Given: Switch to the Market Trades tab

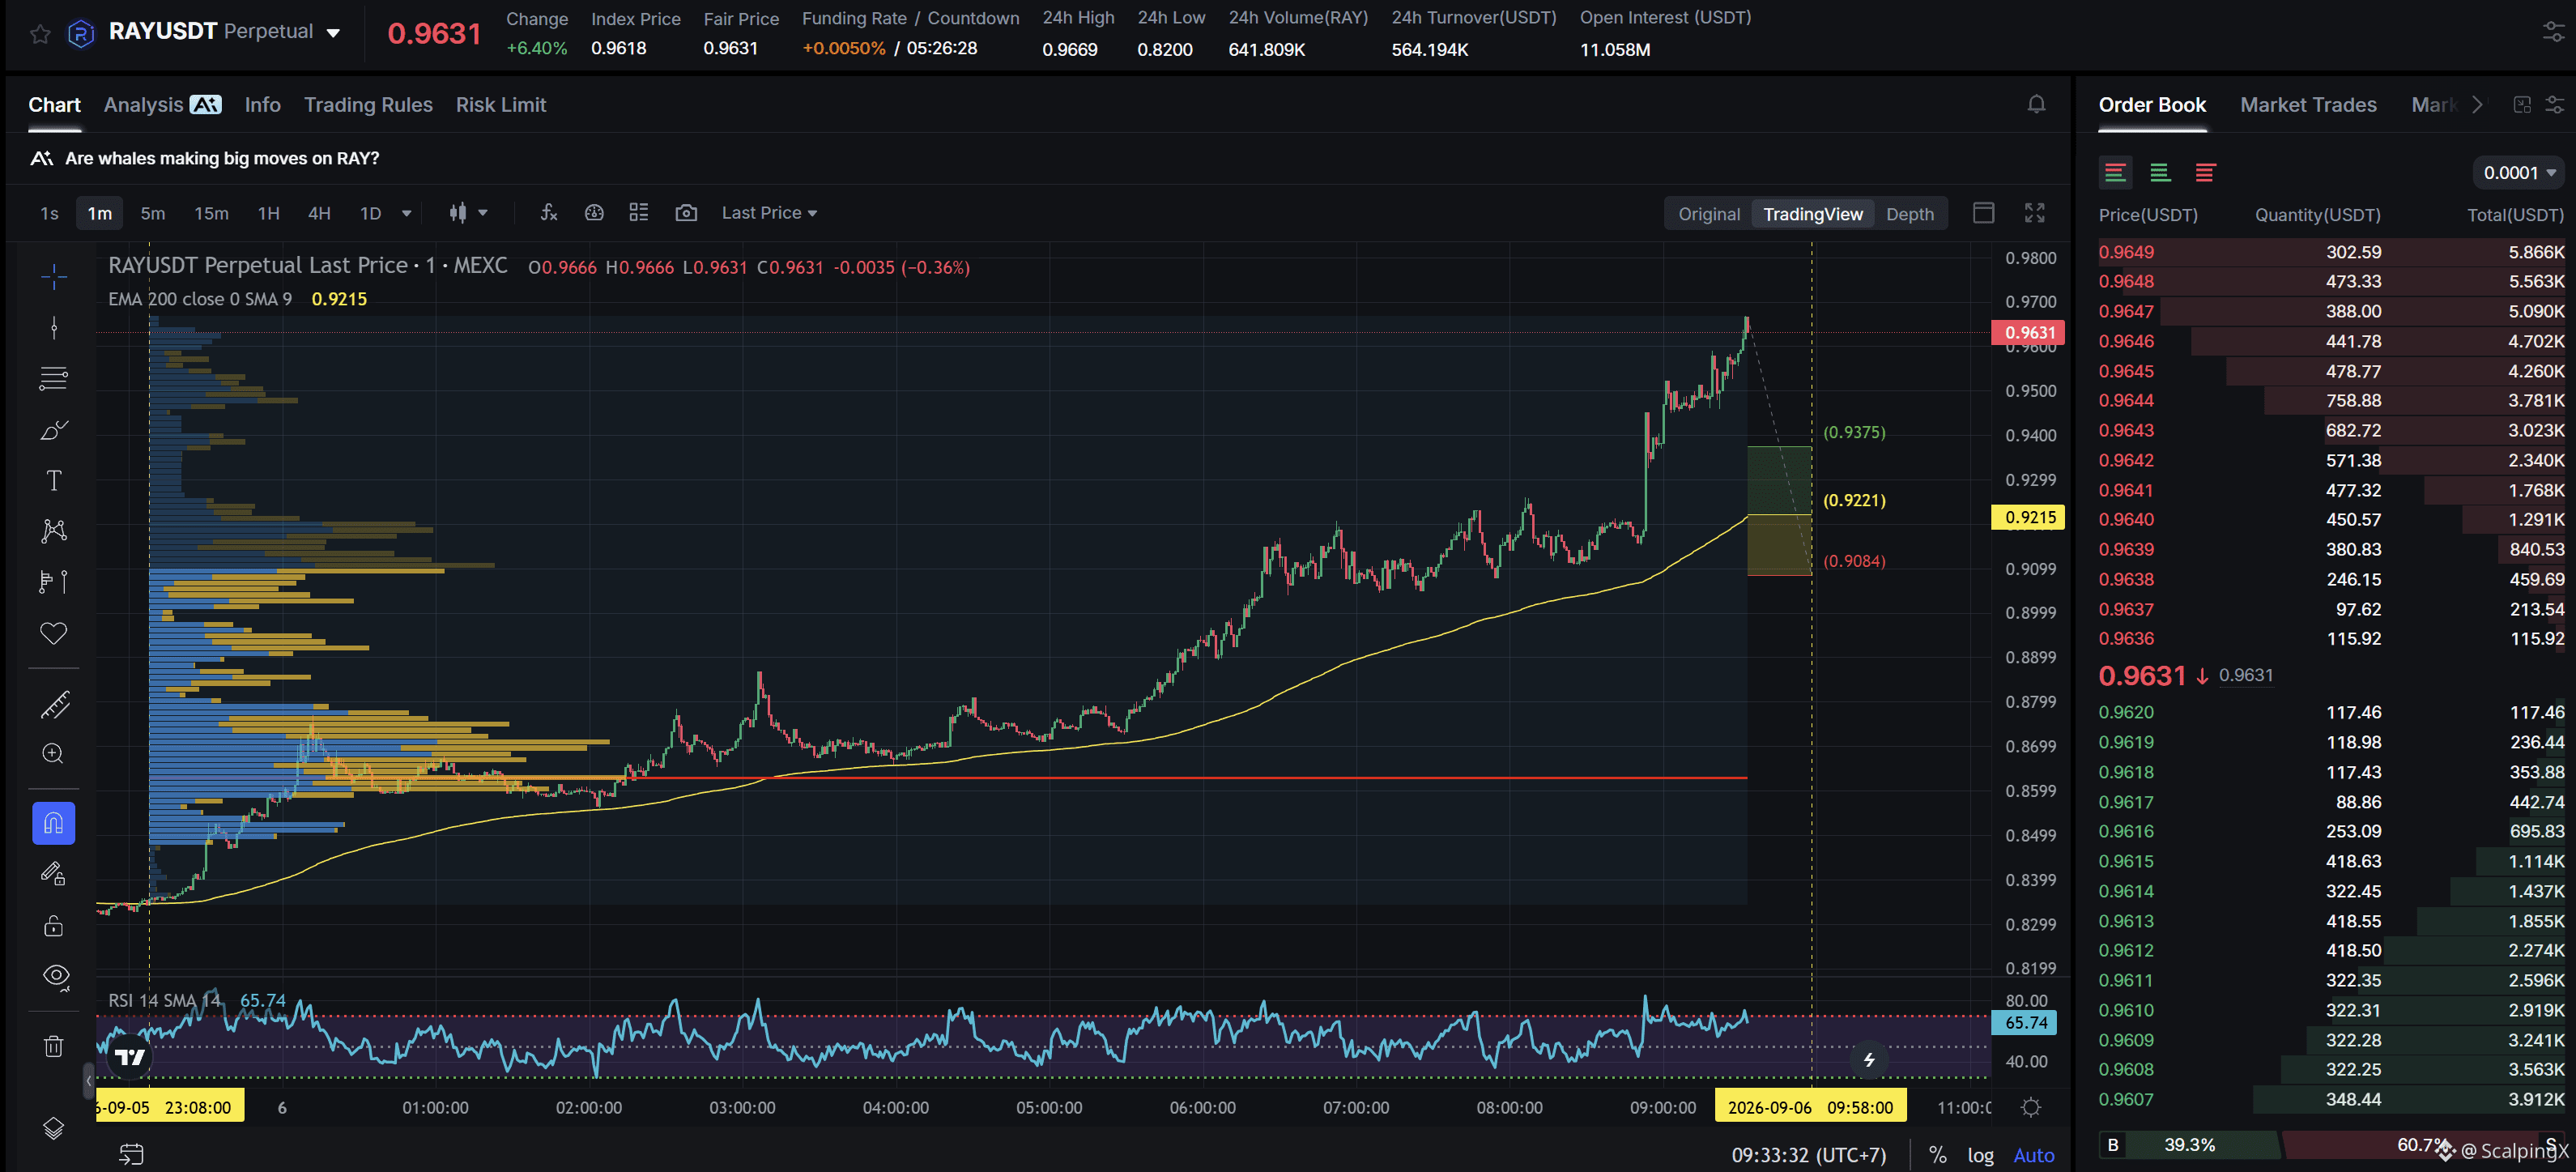Looking at the screenshot, I should coord(2308,105).
